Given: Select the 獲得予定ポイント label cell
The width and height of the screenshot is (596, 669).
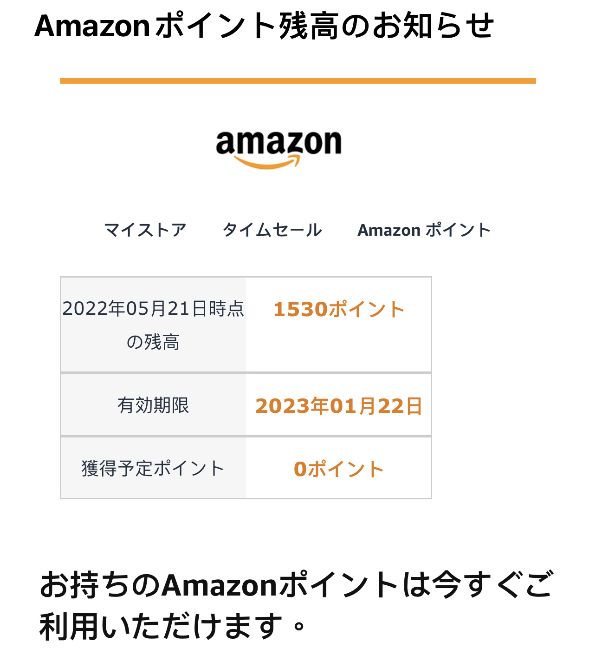Looking at the screenshot, I should point(153,468).
